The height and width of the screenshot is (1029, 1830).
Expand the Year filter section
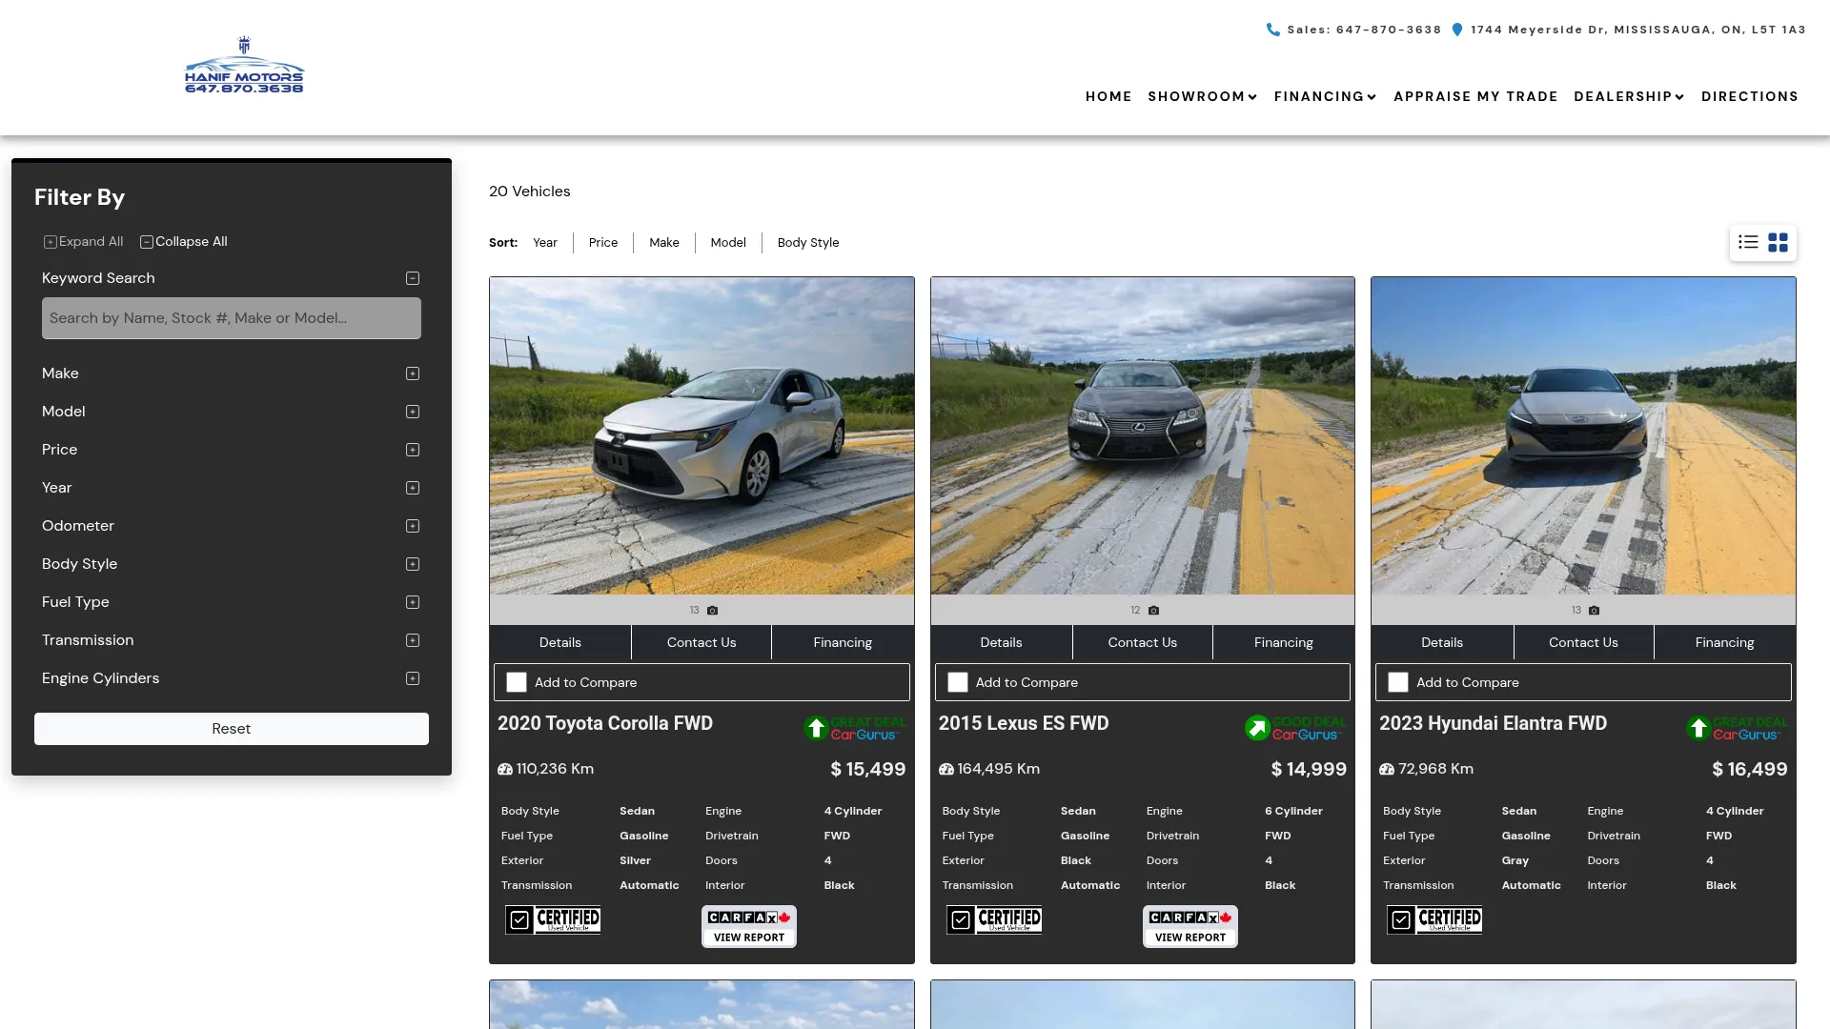point(413,488)
